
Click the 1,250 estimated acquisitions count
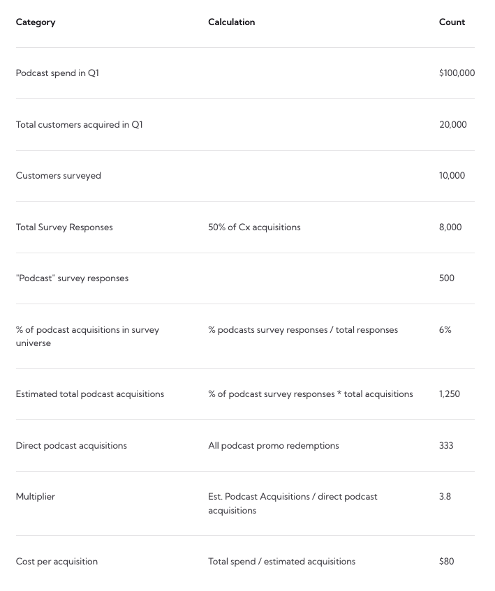tap(450, 394)
